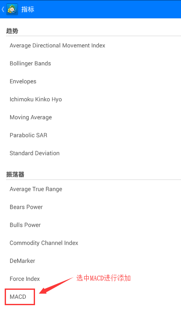Tap the MetaTrader app logo icon

tap(12, 9)
